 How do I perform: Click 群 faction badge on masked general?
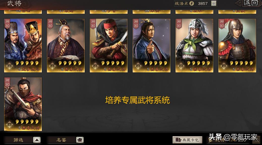pos(10,124)
